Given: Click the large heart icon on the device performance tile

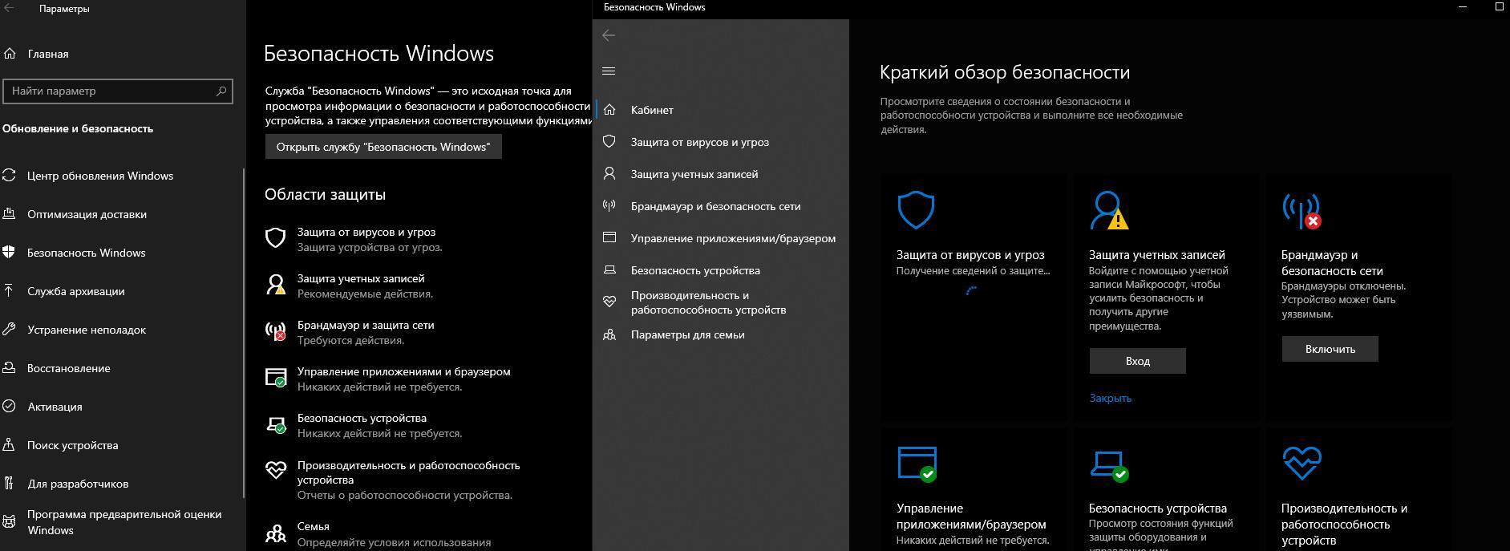Looking at the screenshot, I should (1302, 463).
